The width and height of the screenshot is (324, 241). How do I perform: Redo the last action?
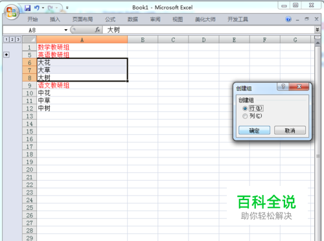click(x=51, y=8)
